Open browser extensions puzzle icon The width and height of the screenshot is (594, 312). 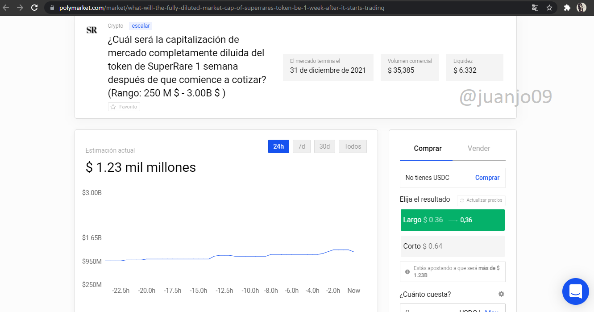[567, 8]
